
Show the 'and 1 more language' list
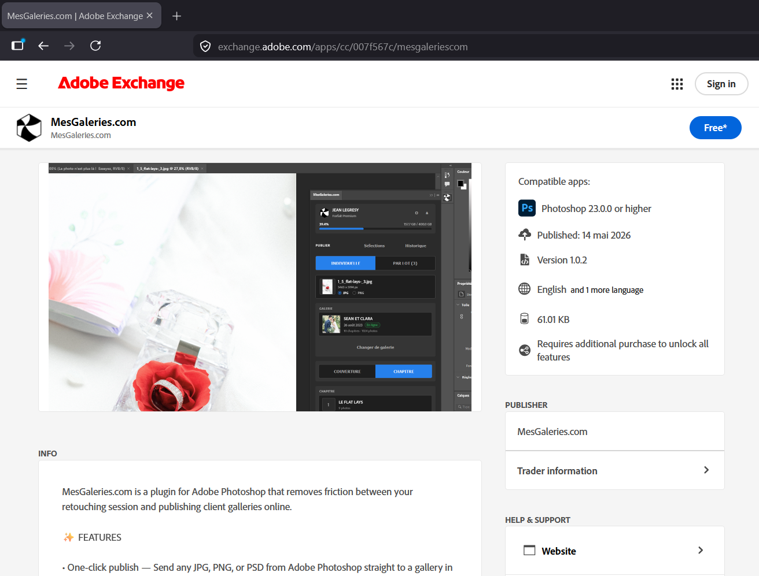(607, 290)
